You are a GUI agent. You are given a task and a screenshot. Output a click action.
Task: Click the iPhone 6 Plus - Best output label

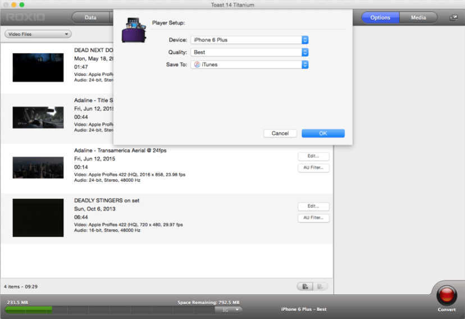[x=303, y=309]
